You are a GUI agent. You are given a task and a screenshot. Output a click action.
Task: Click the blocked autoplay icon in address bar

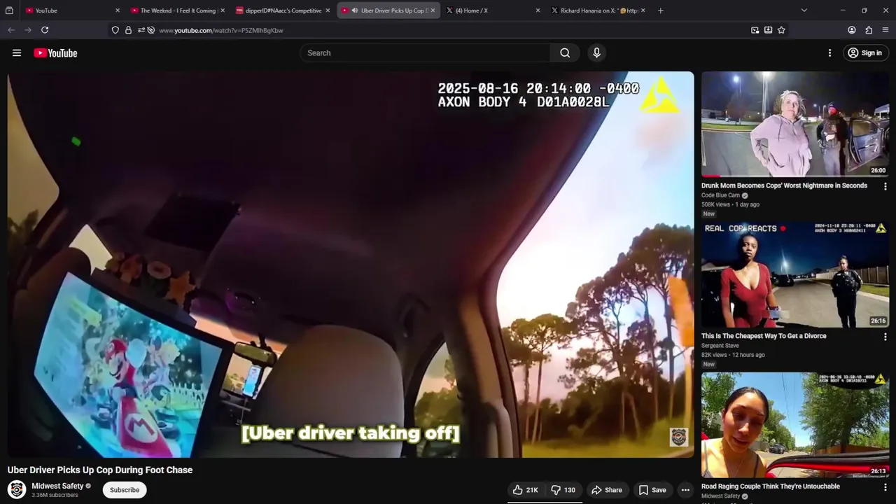pyautogui.click(x=150, y=30)
